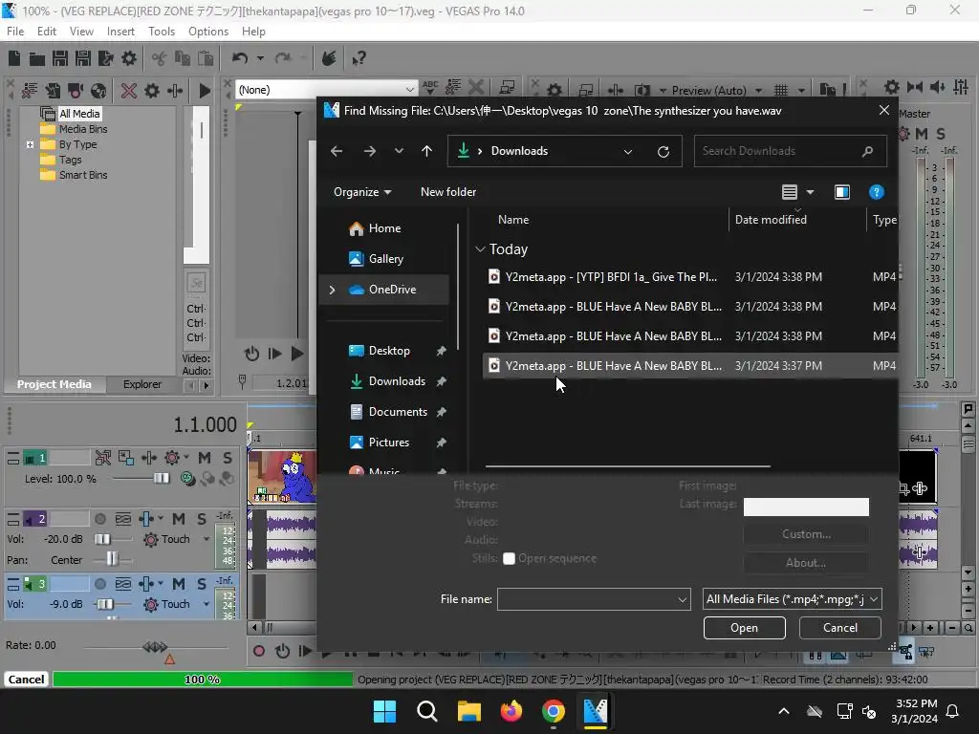The height and width of the screenshot is (734, 979).
Task: Click Master output speaker icon
Action: tap(937, 87)
